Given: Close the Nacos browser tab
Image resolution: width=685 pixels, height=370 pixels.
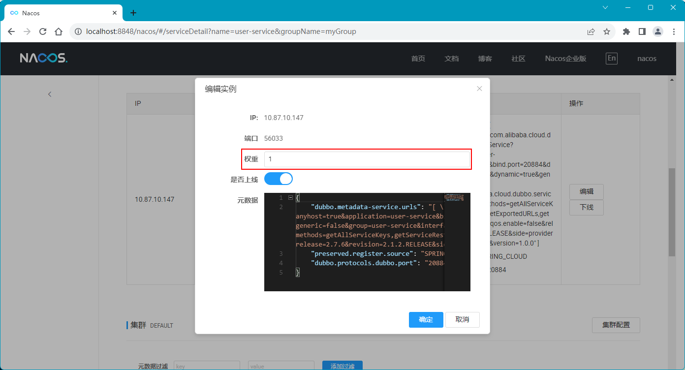Looking at the screenshot, I should pyautogui.click(x=115, y=13).
